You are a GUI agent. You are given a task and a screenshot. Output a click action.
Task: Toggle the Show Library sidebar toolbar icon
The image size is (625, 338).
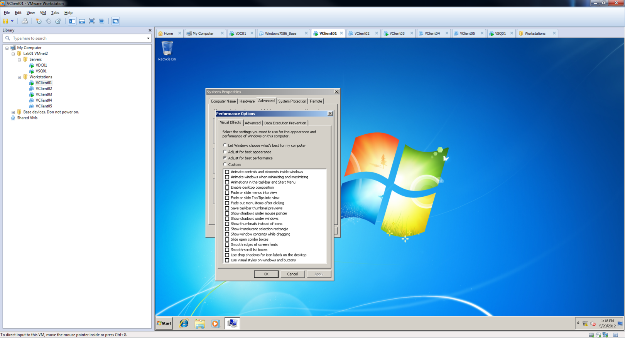(x=72, y=21)
